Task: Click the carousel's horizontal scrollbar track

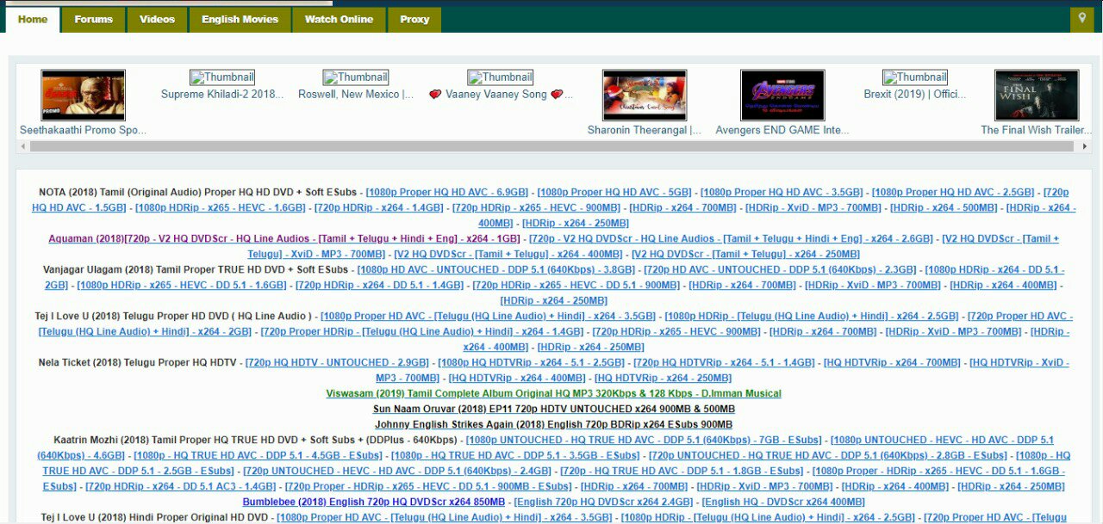Action: [x=553, y=147]
